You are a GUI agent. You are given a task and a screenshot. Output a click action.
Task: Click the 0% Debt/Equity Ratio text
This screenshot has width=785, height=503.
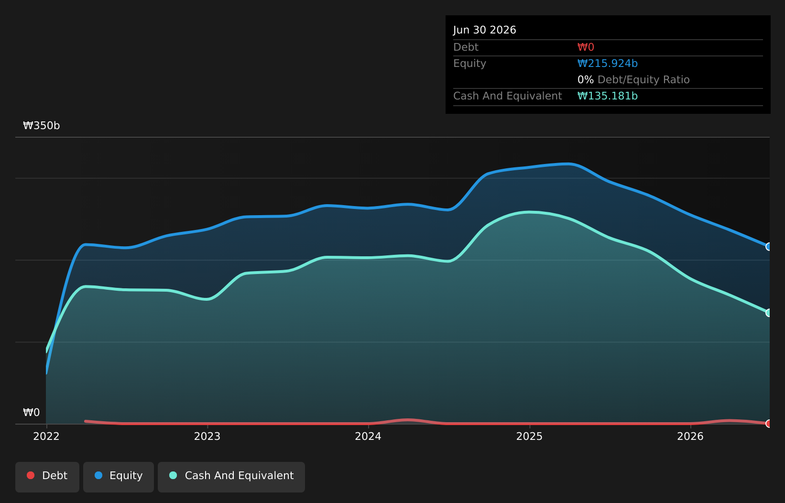pyautogui.click(x=633, y=80)
